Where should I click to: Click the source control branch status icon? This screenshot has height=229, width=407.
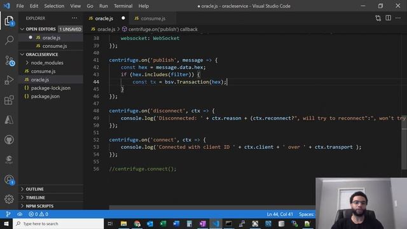pyautogui.click(x=8, y=214)
